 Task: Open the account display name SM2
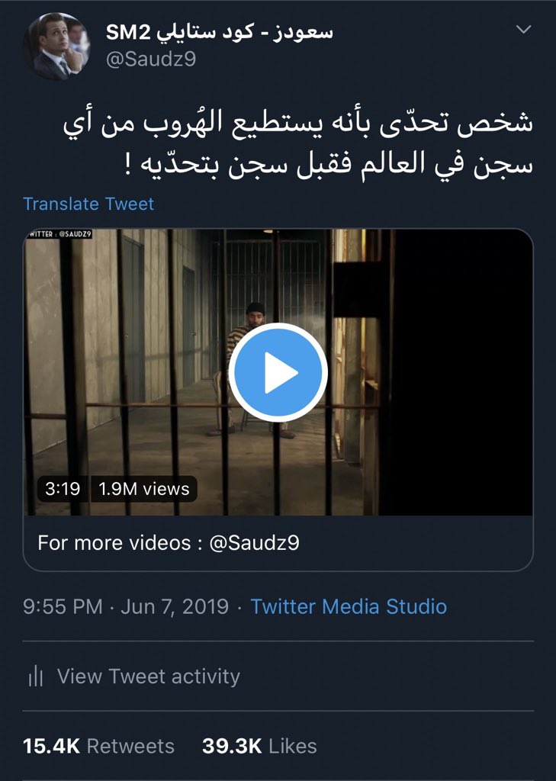click(x=219, y=32)
